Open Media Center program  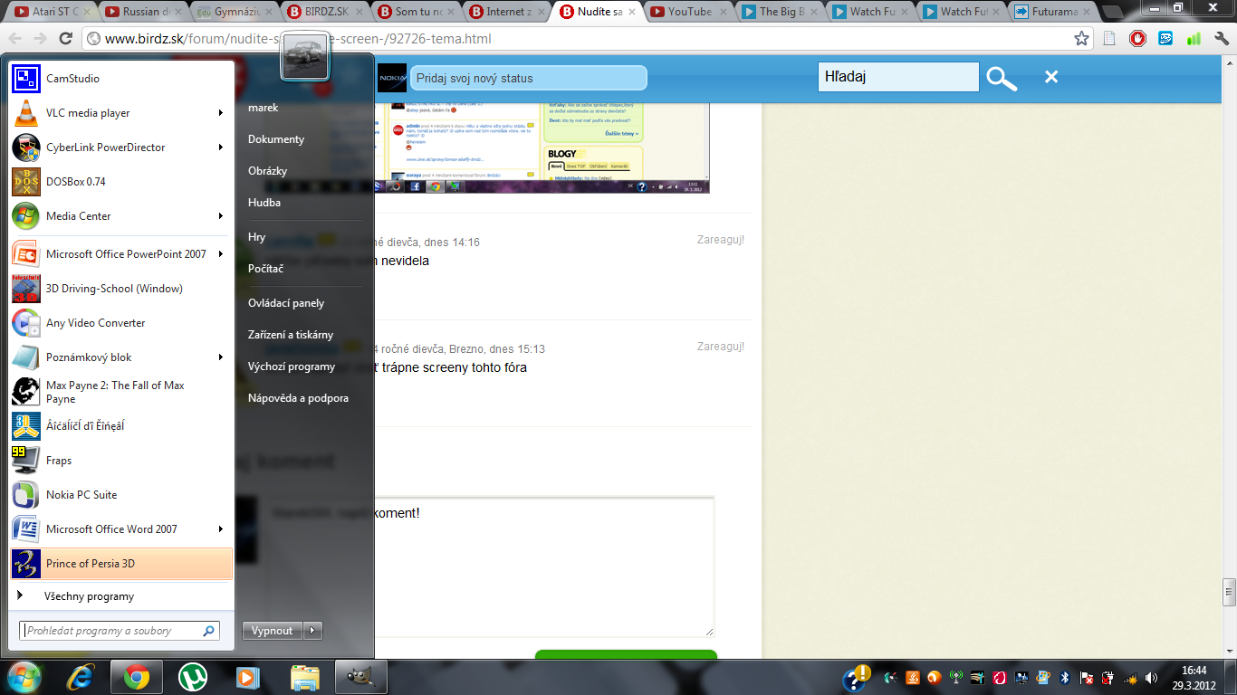(x=121, y=216)
